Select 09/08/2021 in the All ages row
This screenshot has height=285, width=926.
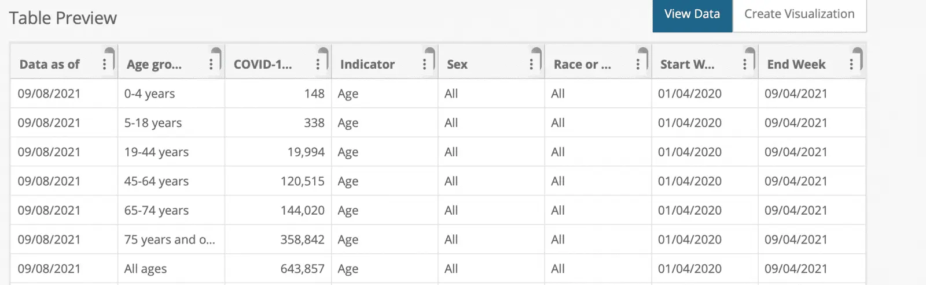tap(49, 269)
